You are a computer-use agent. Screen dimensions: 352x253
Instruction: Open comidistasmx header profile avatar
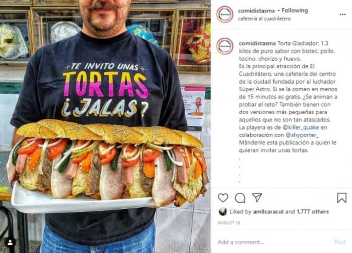225,14
